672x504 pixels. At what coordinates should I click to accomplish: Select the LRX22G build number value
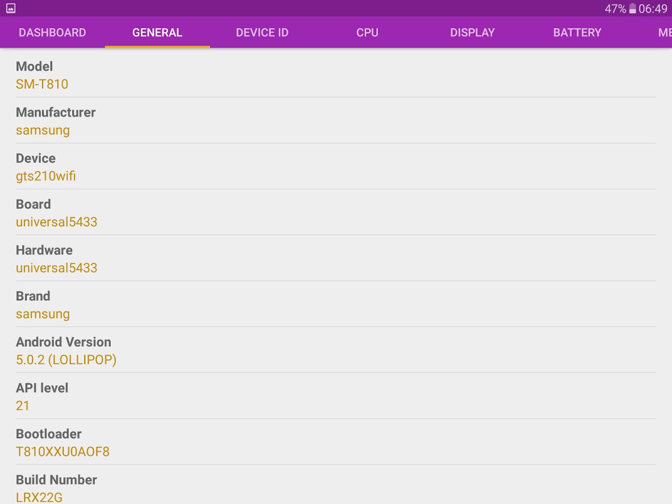(x=39, y=497)
